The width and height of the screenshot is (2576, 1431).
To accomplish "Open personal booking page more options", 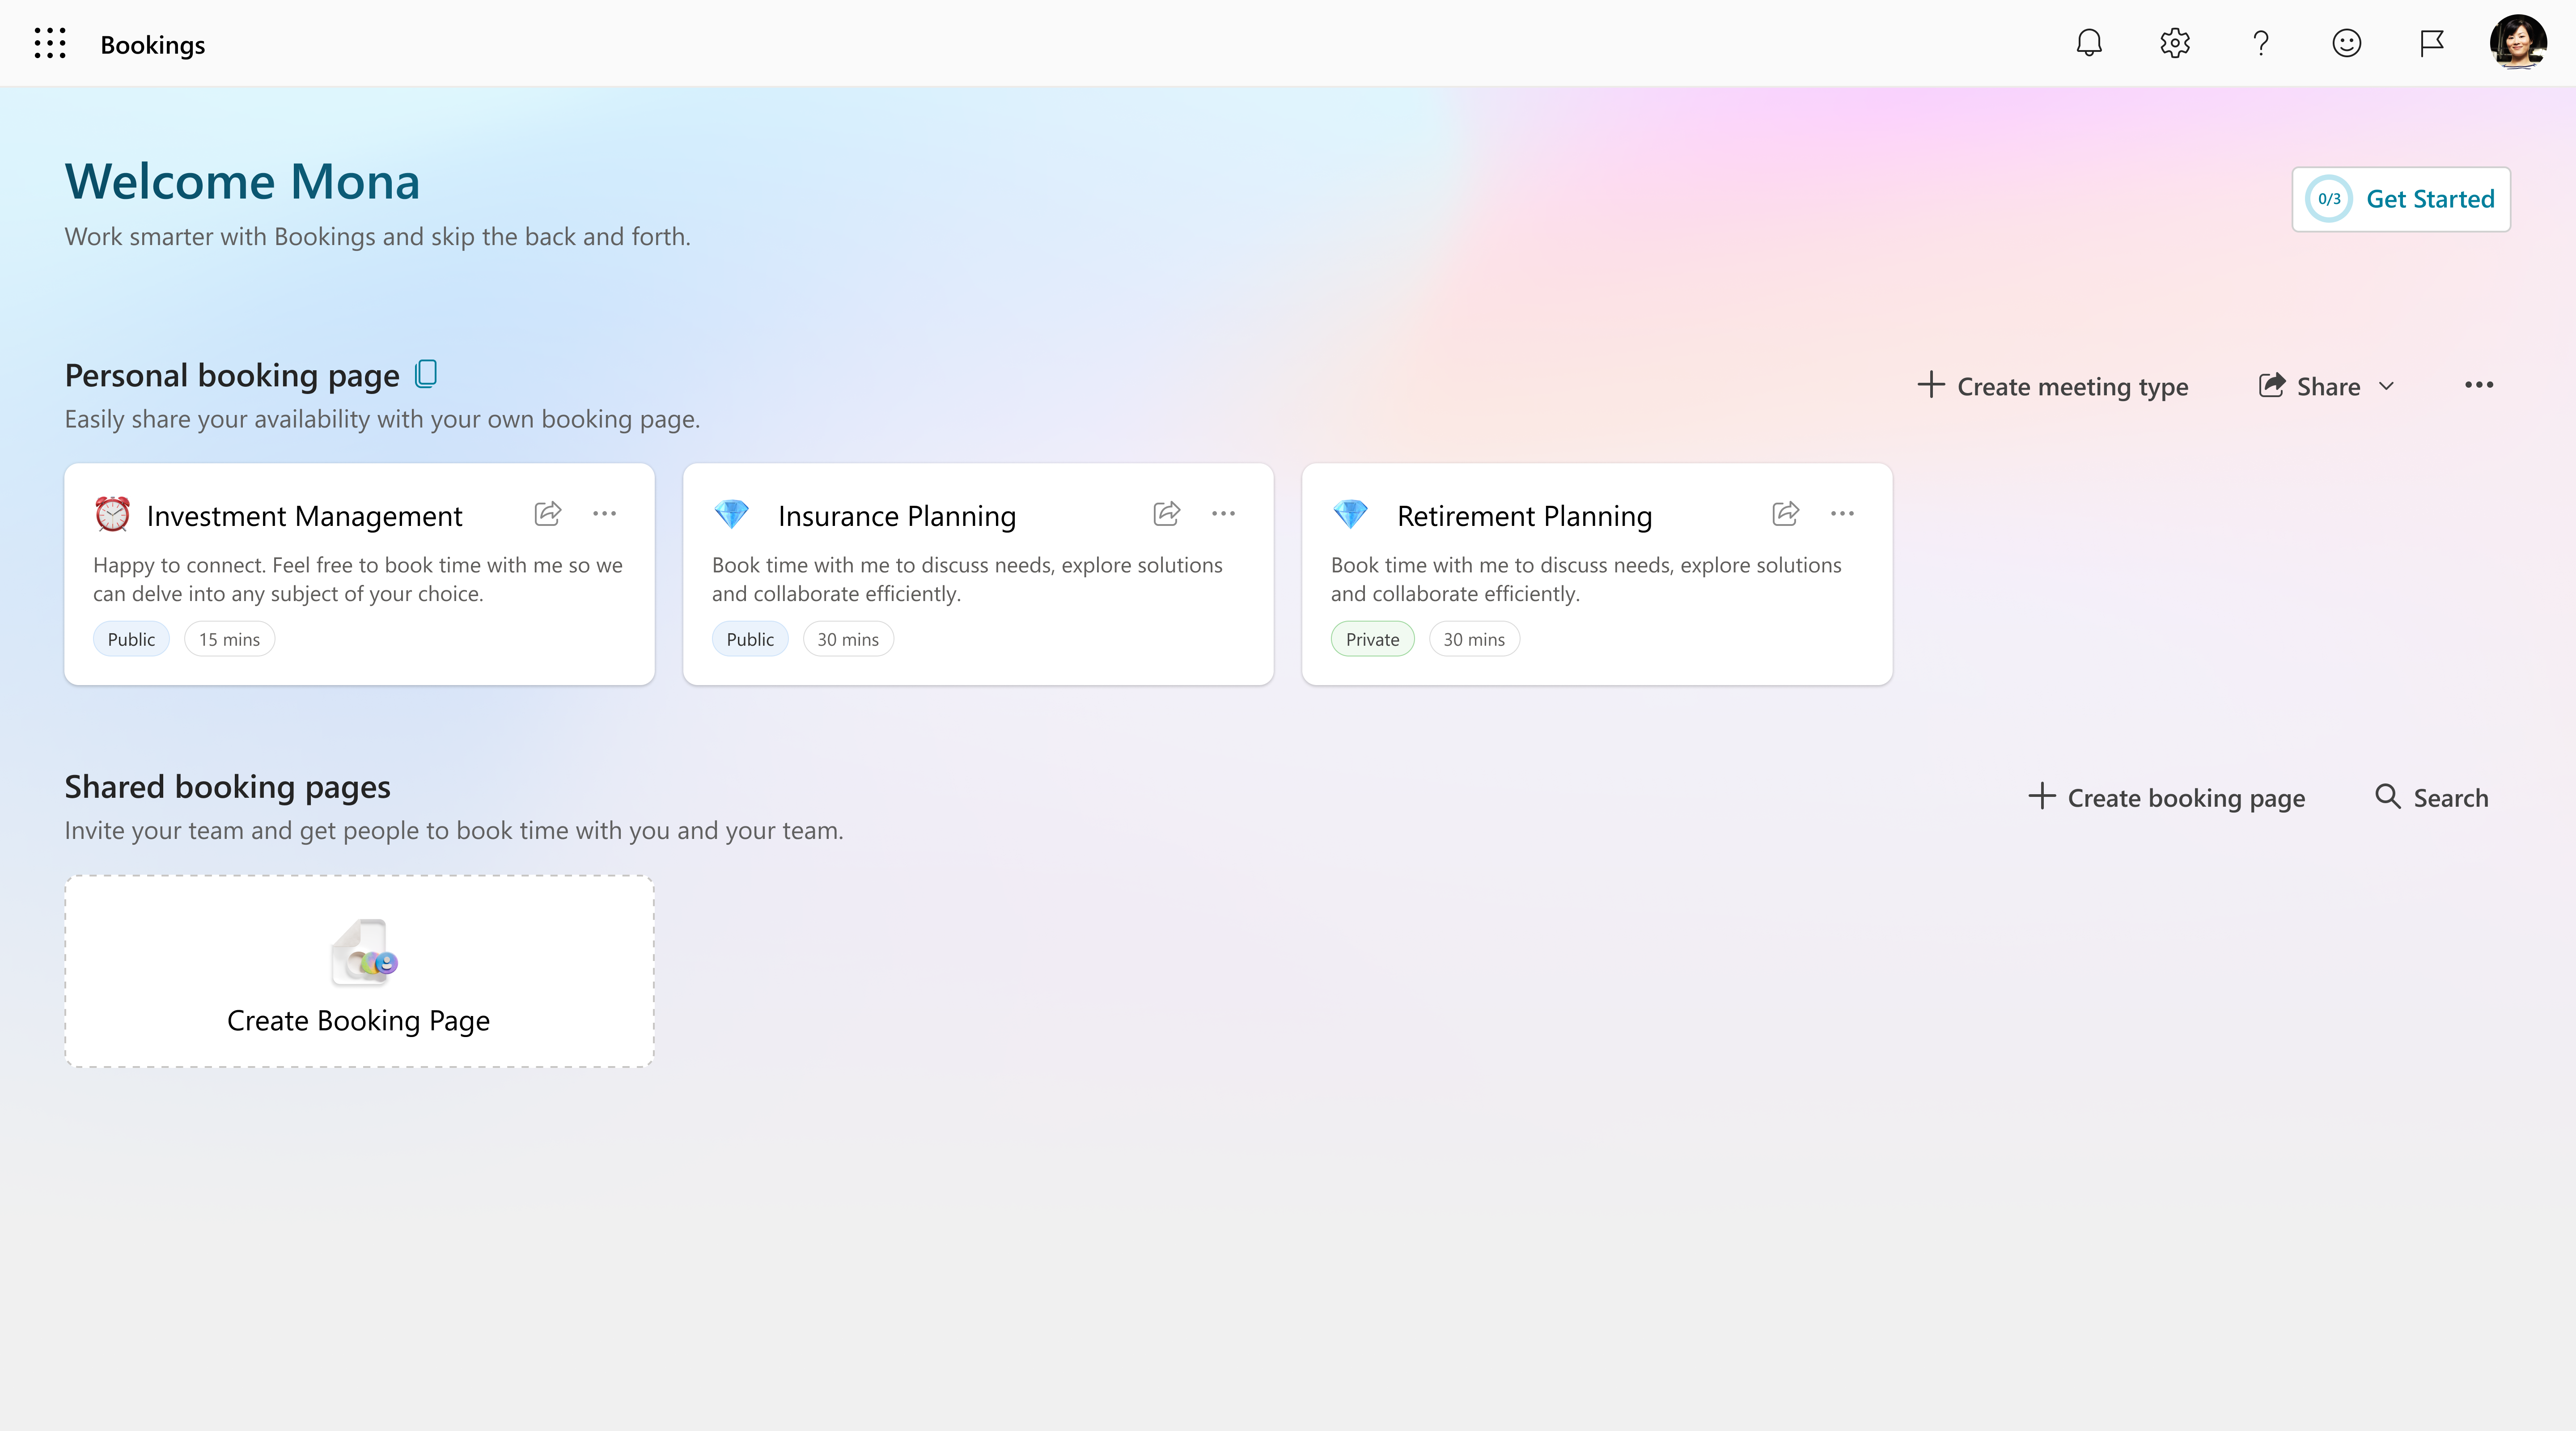I will pyautogui.click(x=2479, y=385).
